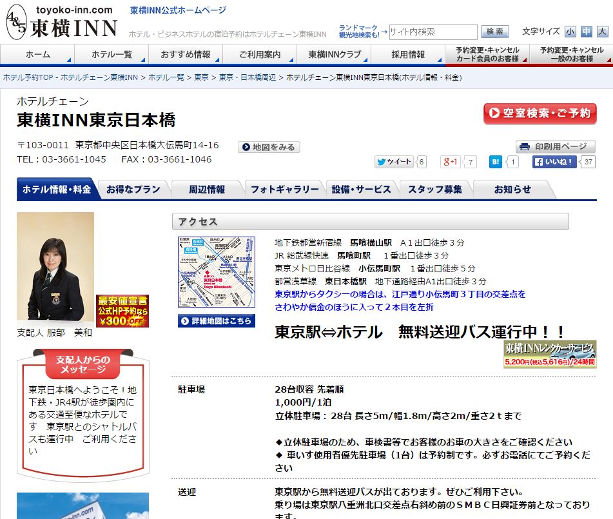Screen dimensions: 613x519
Task: Focus the サイト内検索 input field
Action: (x=433, y=32)
